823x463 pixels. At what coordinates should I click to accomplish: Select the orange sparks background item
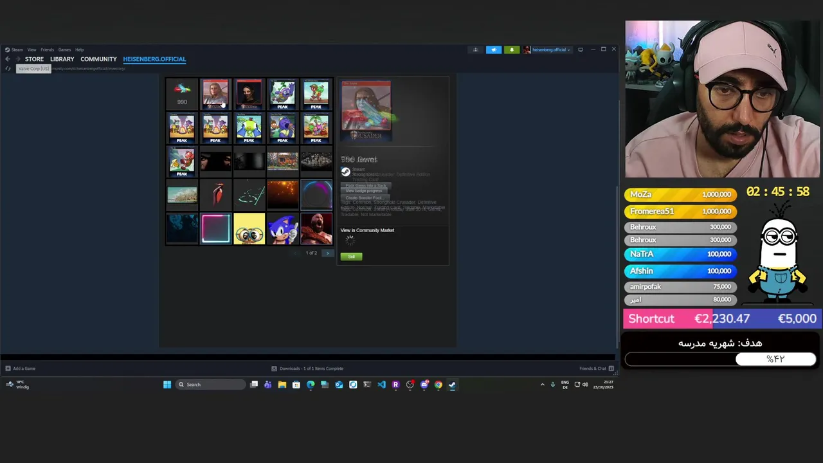282,195
